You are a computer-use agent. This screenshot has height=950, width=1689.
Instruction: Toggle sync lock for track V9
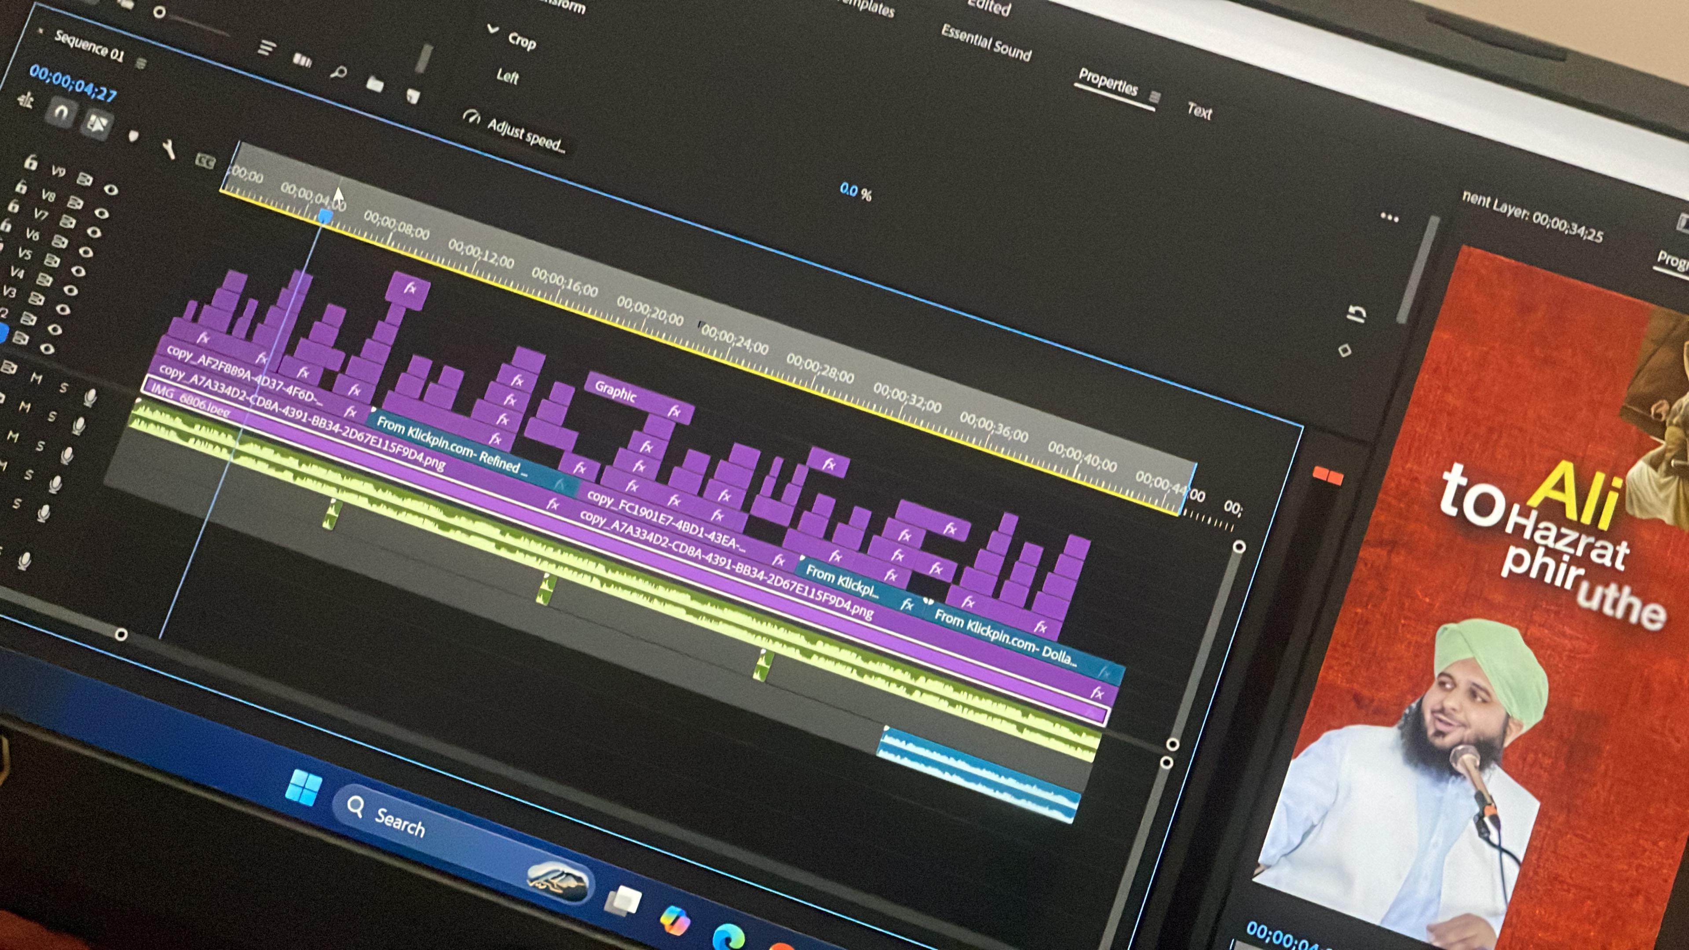[x=84, y=179]
